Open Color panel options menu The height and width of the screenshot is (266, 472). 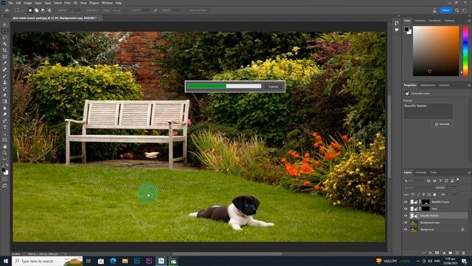tap(469, 21)
